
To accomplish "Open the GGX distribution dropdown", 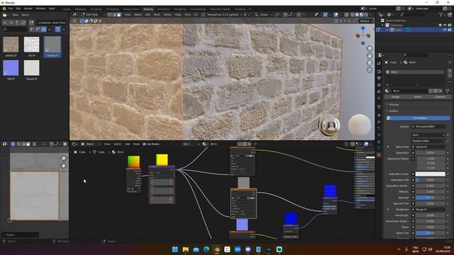I will [428, 135].
